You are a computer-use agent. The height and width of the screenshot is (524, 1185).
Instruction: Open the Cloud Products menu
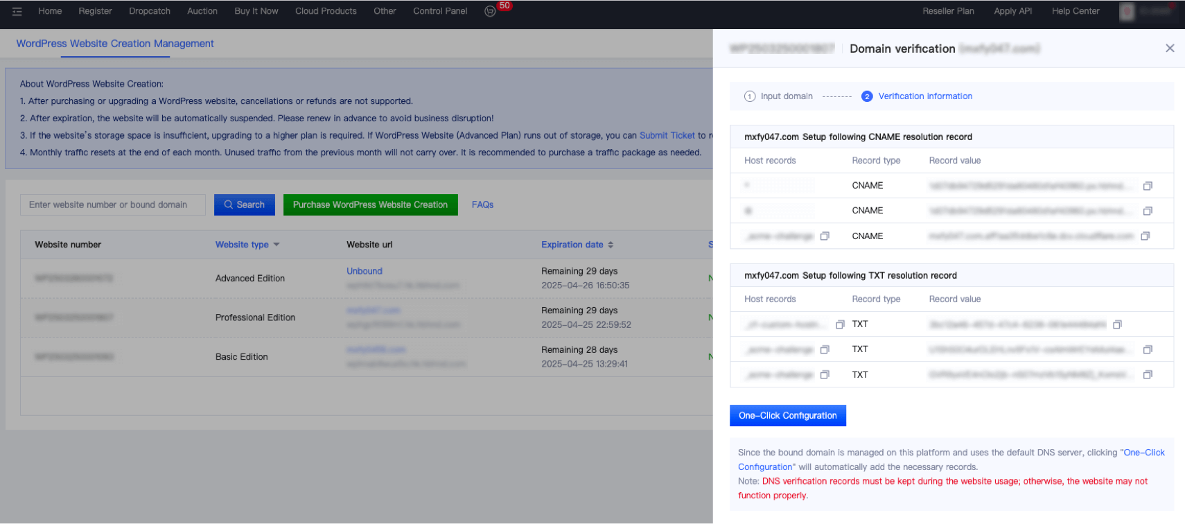(x=326, y=11)
